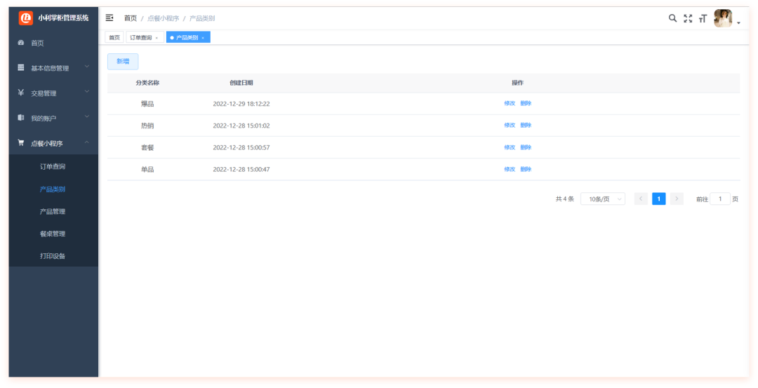
Task: Click the yen icon for 交易管理
Action: [x=21, y=93]
